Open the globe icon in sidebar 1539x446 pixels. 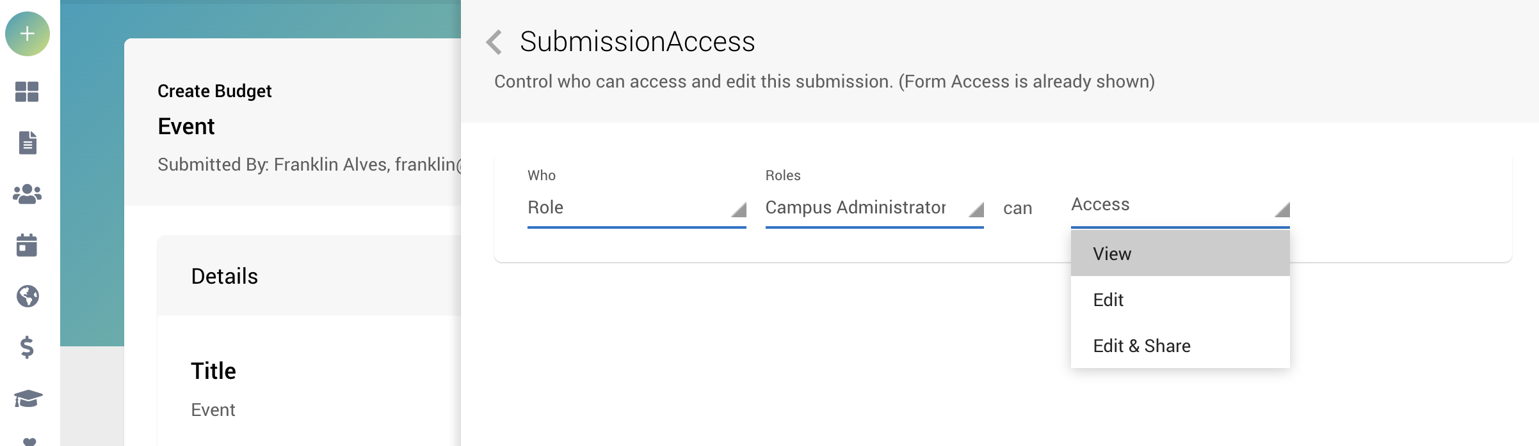(x=28, y=296)
